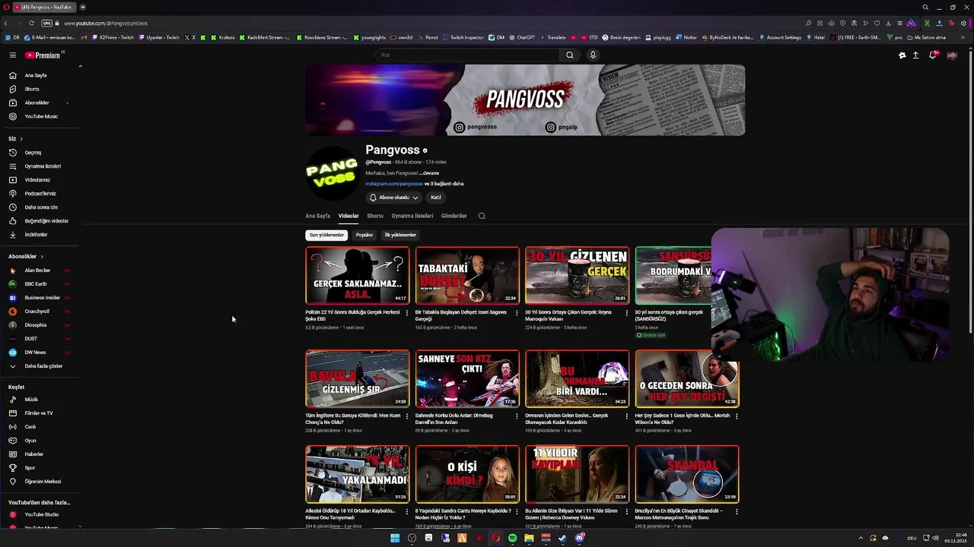Select Popüler filter chip
The height and width of the screenshot is (547, 974).
tap(364, 235)
